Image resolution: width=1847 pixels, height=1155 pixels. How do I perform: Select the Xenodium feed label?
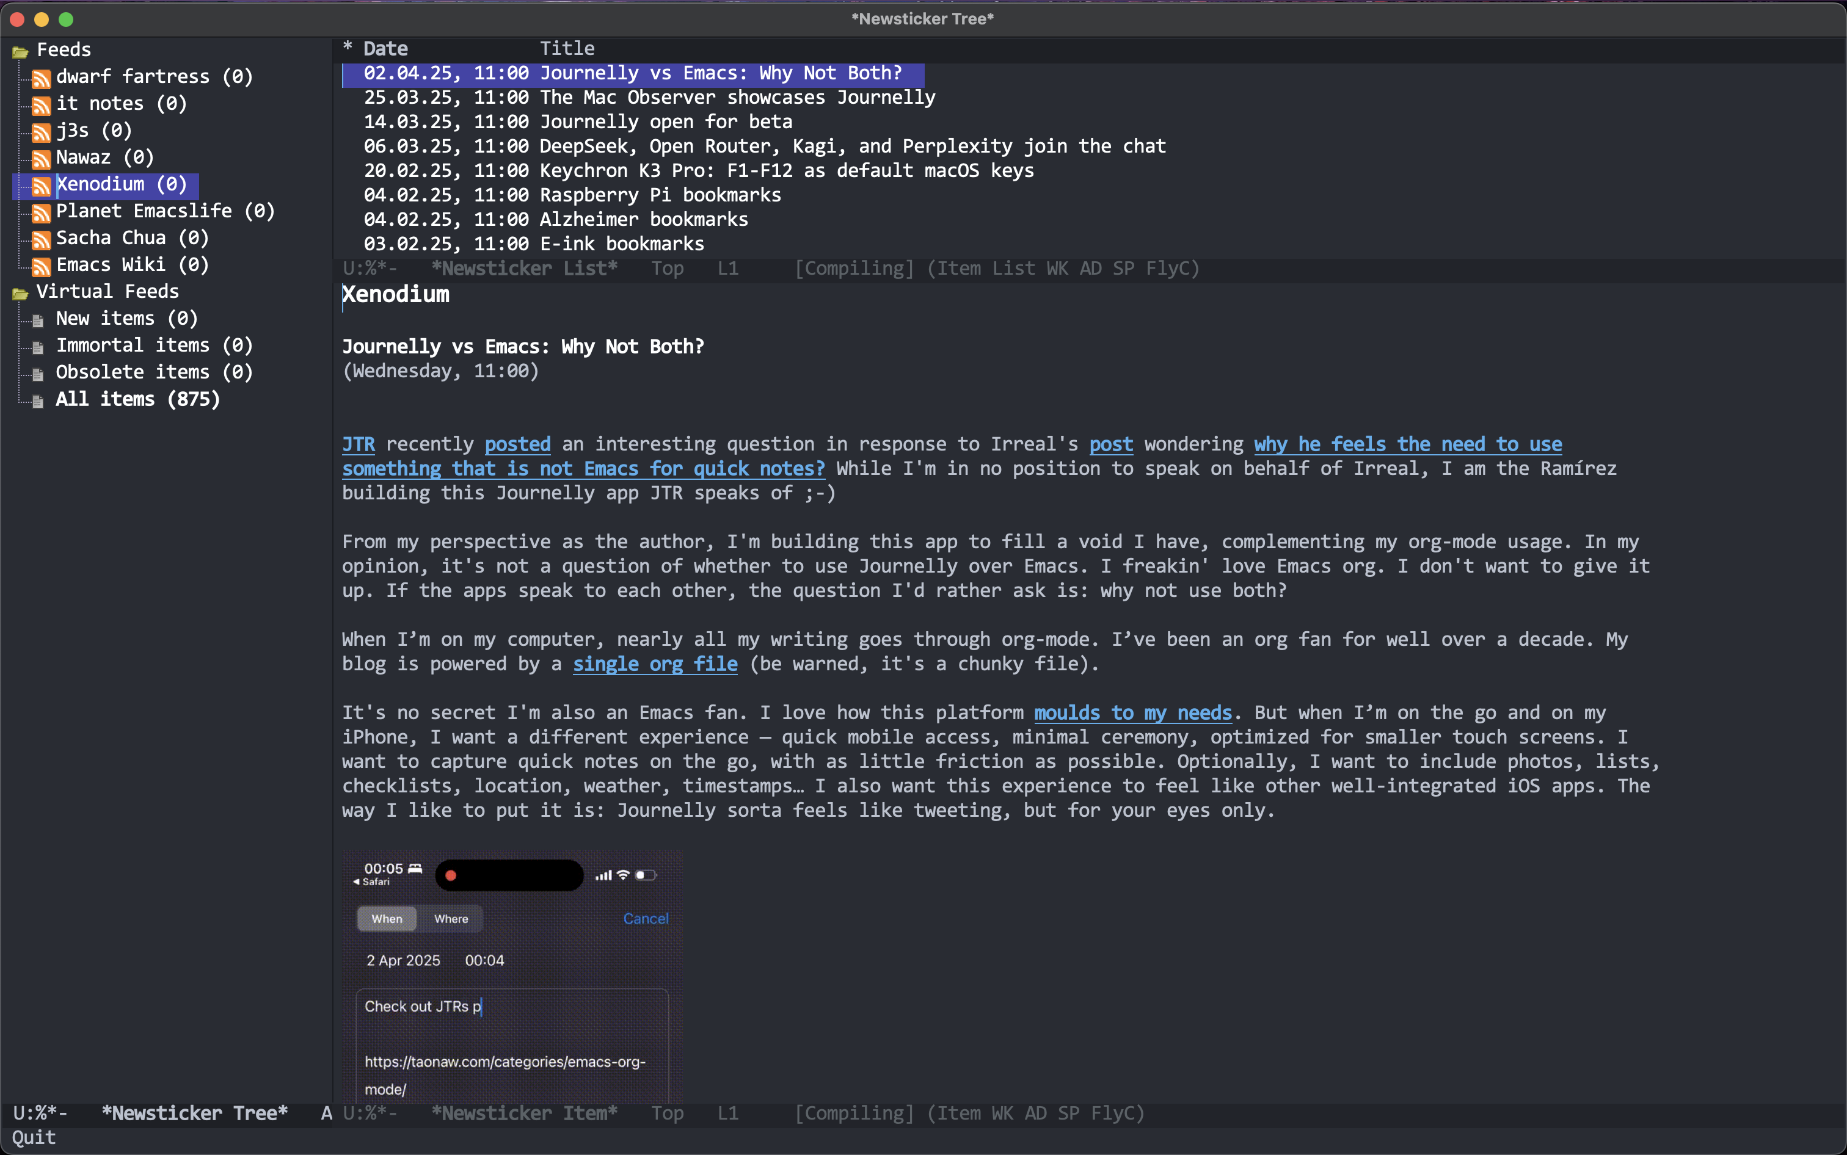tap(122, 184)
